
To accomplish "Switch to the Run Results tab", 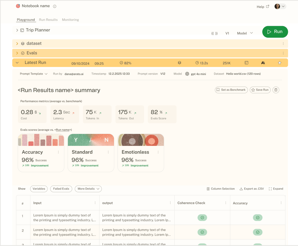I will 48,19.
